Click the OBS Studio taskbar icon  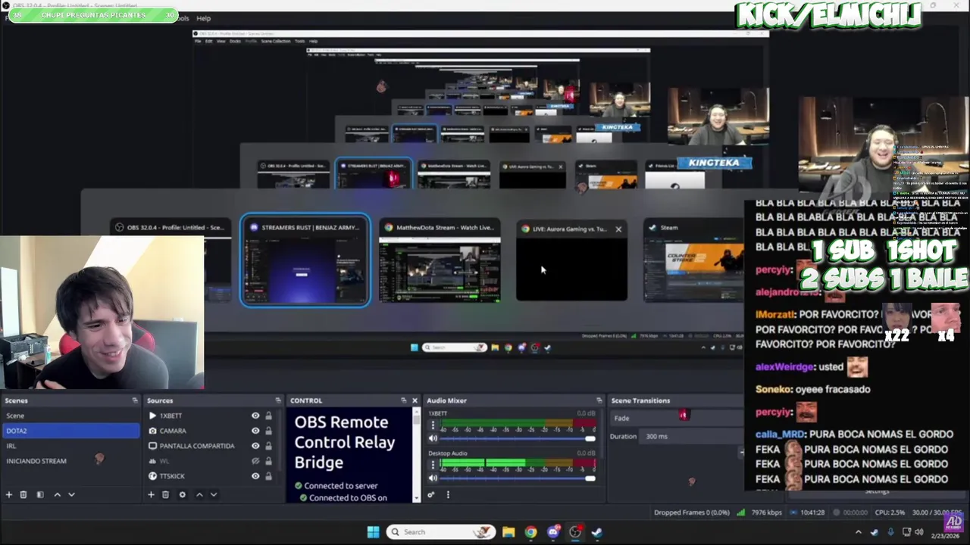pos(575,532)
